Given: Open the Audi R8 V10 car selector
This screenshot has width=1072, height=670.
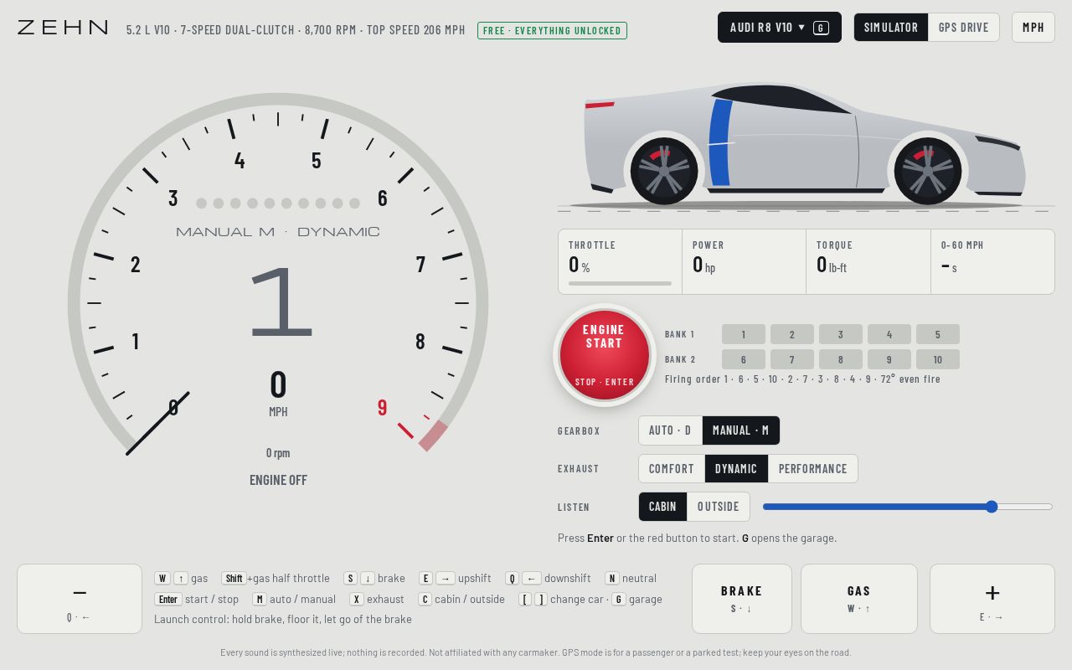Looking at the screenshot, I should tap(780, 28).
